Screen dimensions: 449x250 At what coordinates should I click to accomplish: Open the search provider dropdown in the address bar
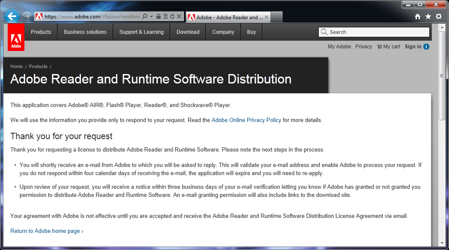[151, 16]
